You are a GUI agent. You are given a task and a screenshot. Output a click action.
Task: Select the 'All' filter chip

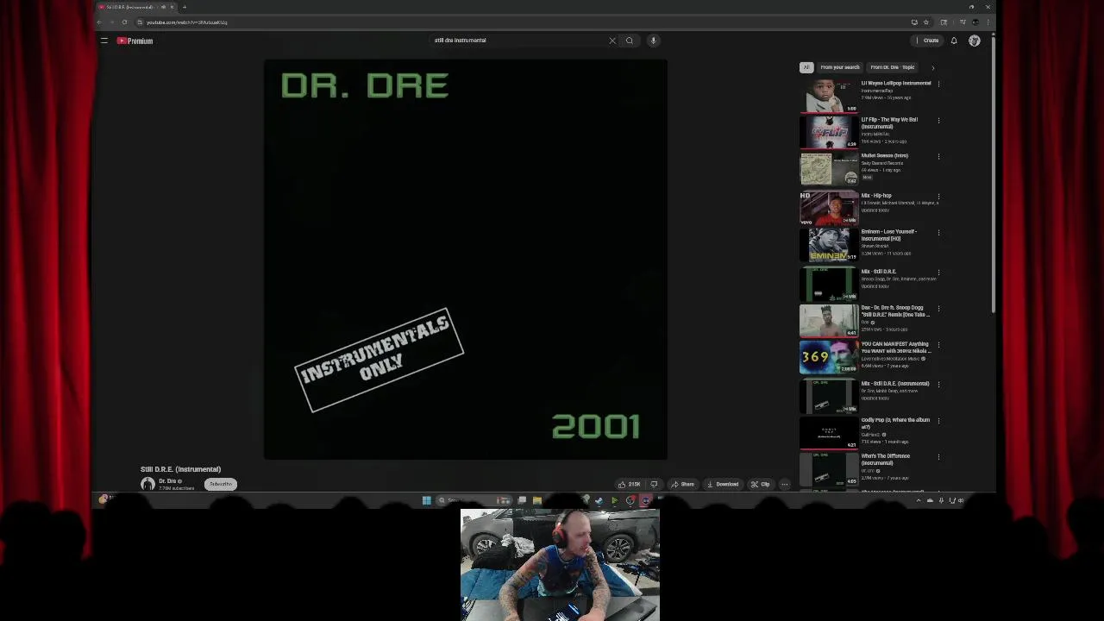tap(806, 67)
